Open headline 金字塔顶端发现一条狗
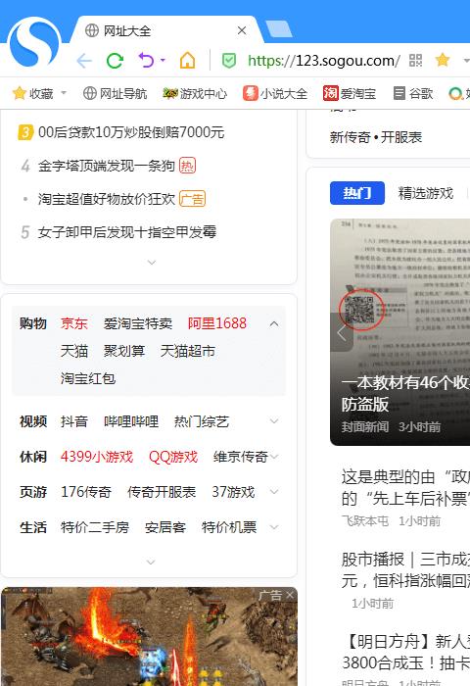 107,166
